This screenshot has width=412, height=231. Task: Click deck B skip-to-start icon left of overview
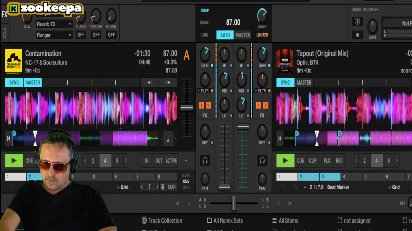[x=280, y=139]
